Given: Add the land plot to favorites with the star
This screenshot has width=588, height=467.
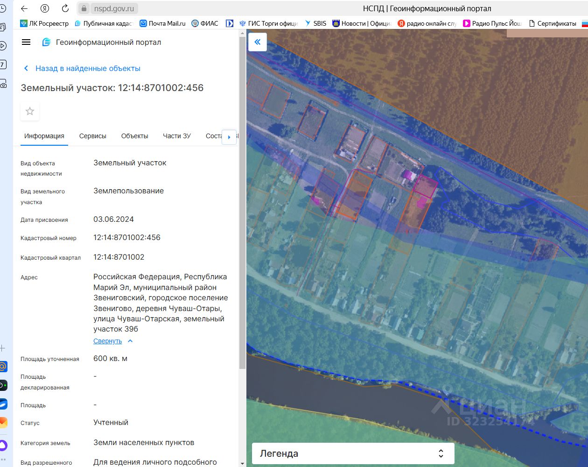Looking at the screenshot, I should [30, 111].
